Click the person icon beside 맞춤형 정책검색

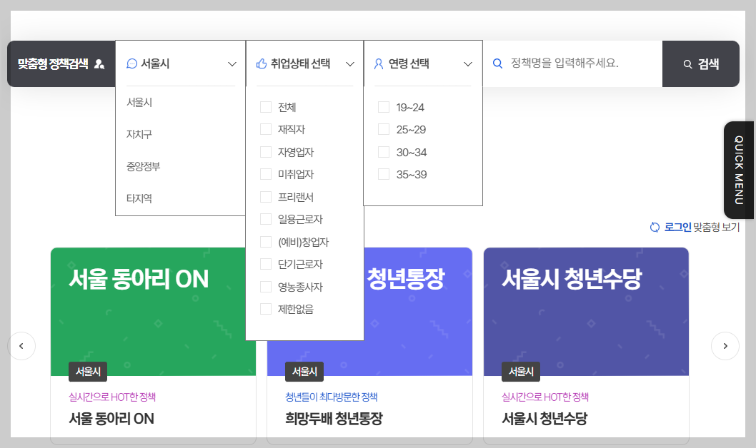pos(99,64)
